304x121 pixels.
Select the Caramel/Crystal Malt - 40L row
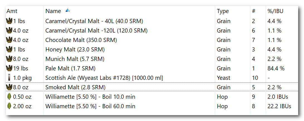(x=152, y=21)
